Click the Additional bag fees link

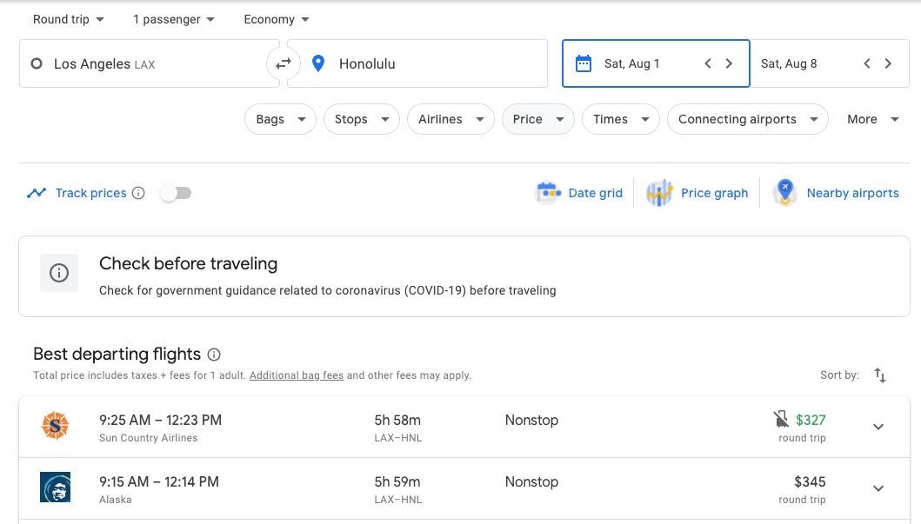click(297, 375)
